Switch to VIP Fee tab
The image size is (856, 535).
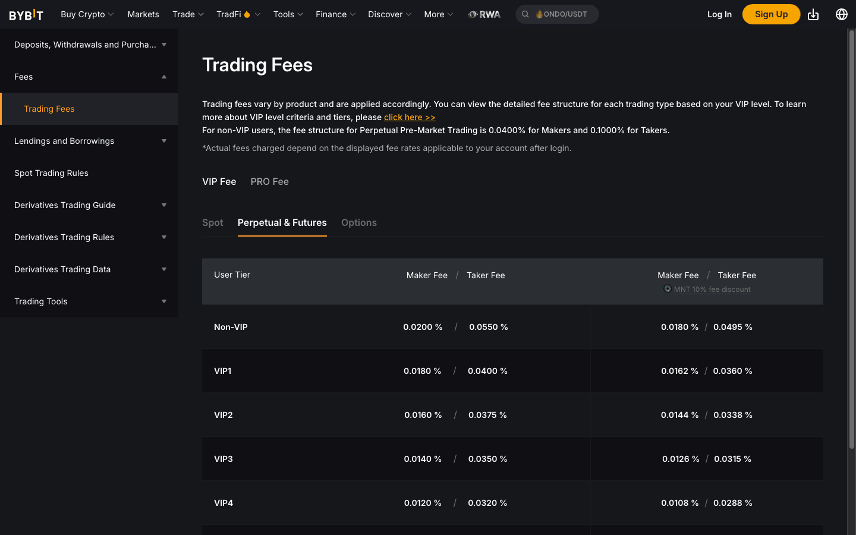[219, 181]
